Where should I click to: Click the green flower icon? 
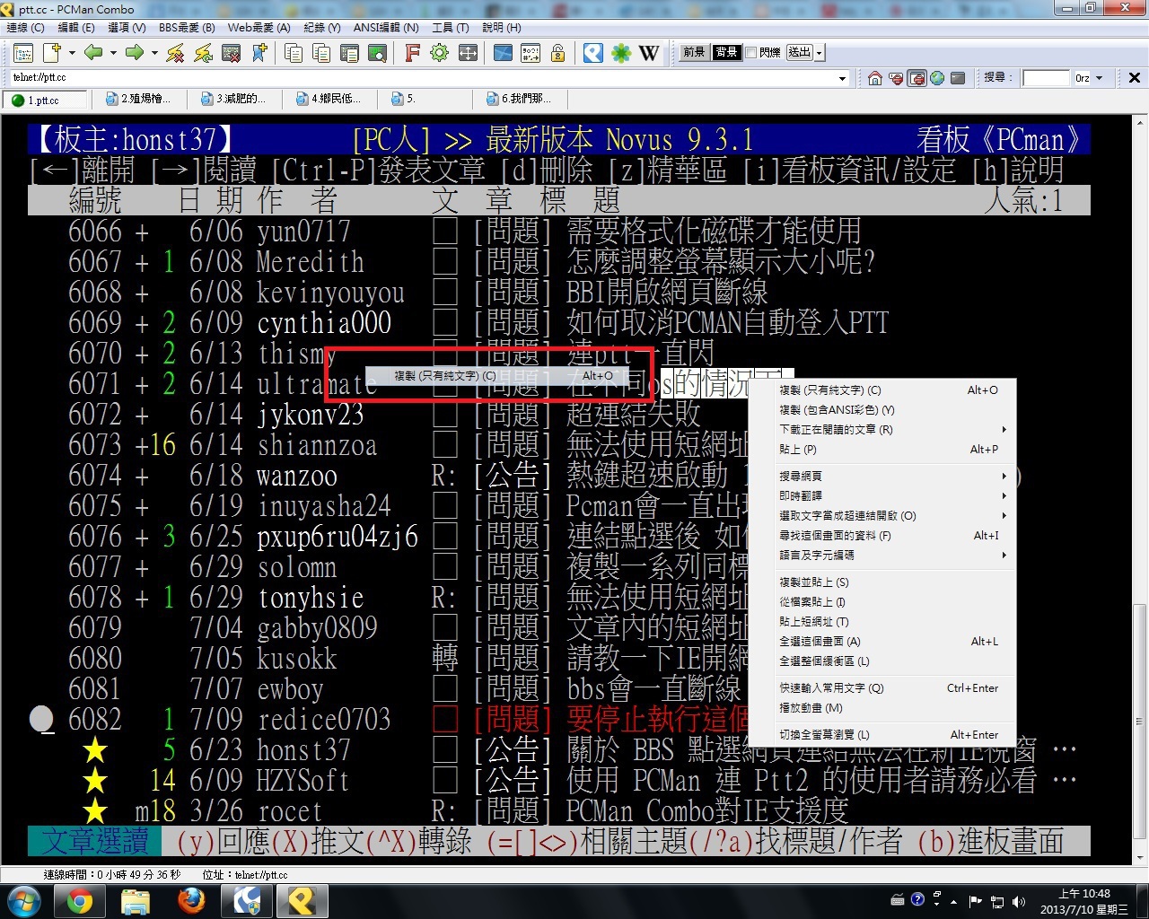pos(621,54)
